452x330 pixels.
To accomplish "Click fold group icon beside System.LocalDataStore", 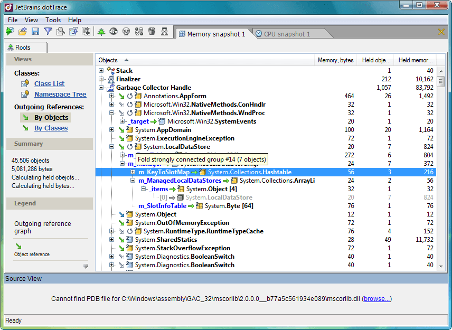I will pos(130,147).
